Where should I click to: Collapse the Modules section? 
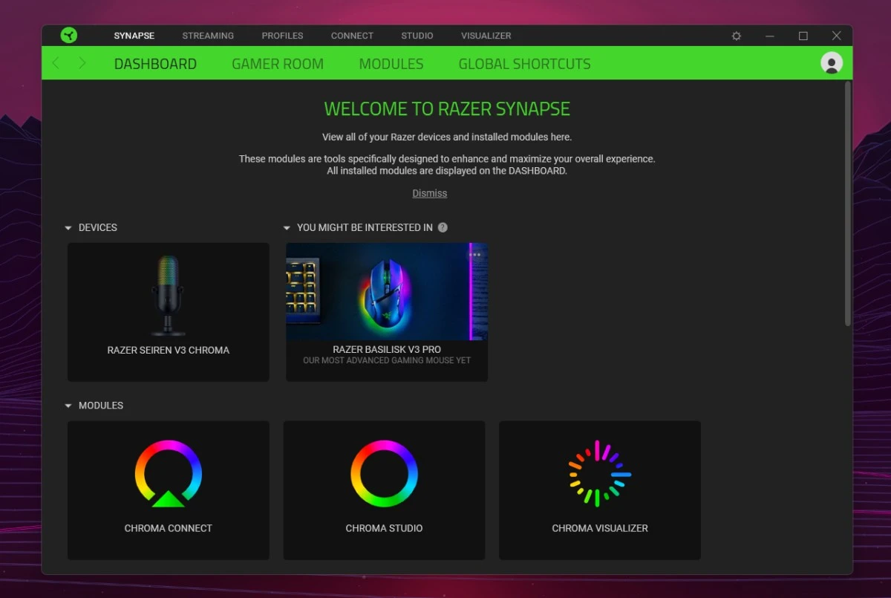point(68,406)
